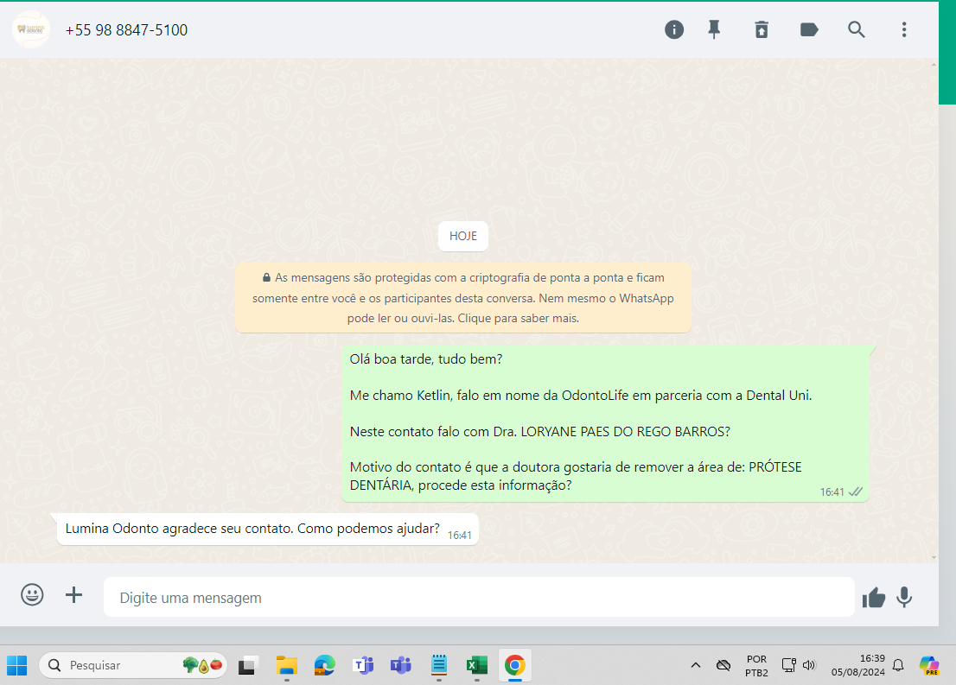This screenshot has height=685, width=956.
Task: Open contact +55 98 8847-5100 details
Action: coord(126,30)
